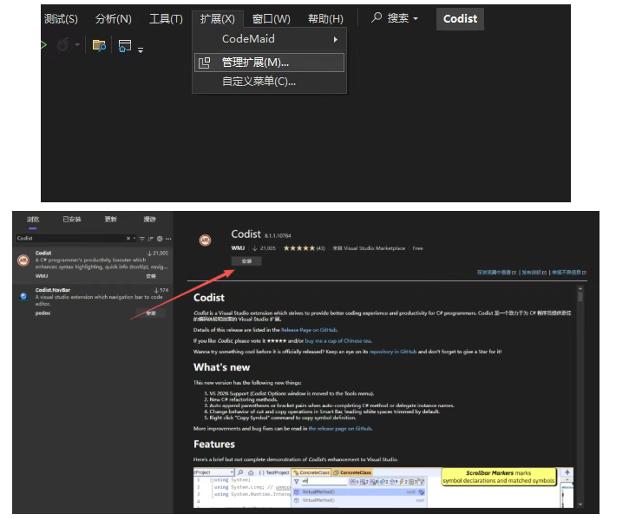Open the 扩展(X) menu

tap(218, 18)
